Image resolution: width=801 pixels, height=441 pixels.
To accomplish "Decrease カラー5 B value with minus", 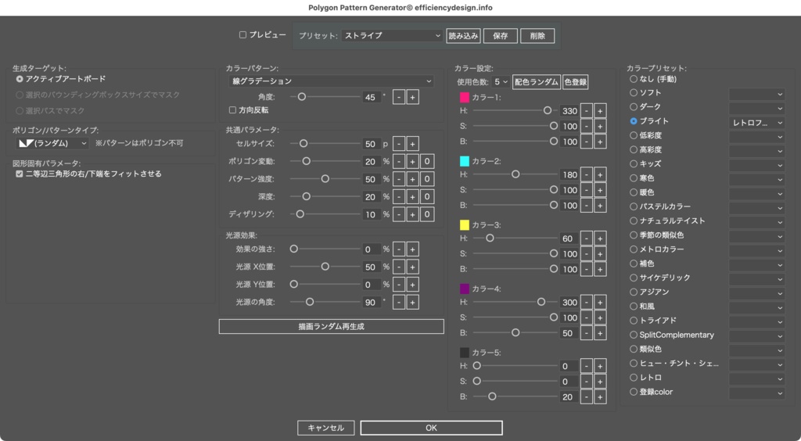I will 587,396.
